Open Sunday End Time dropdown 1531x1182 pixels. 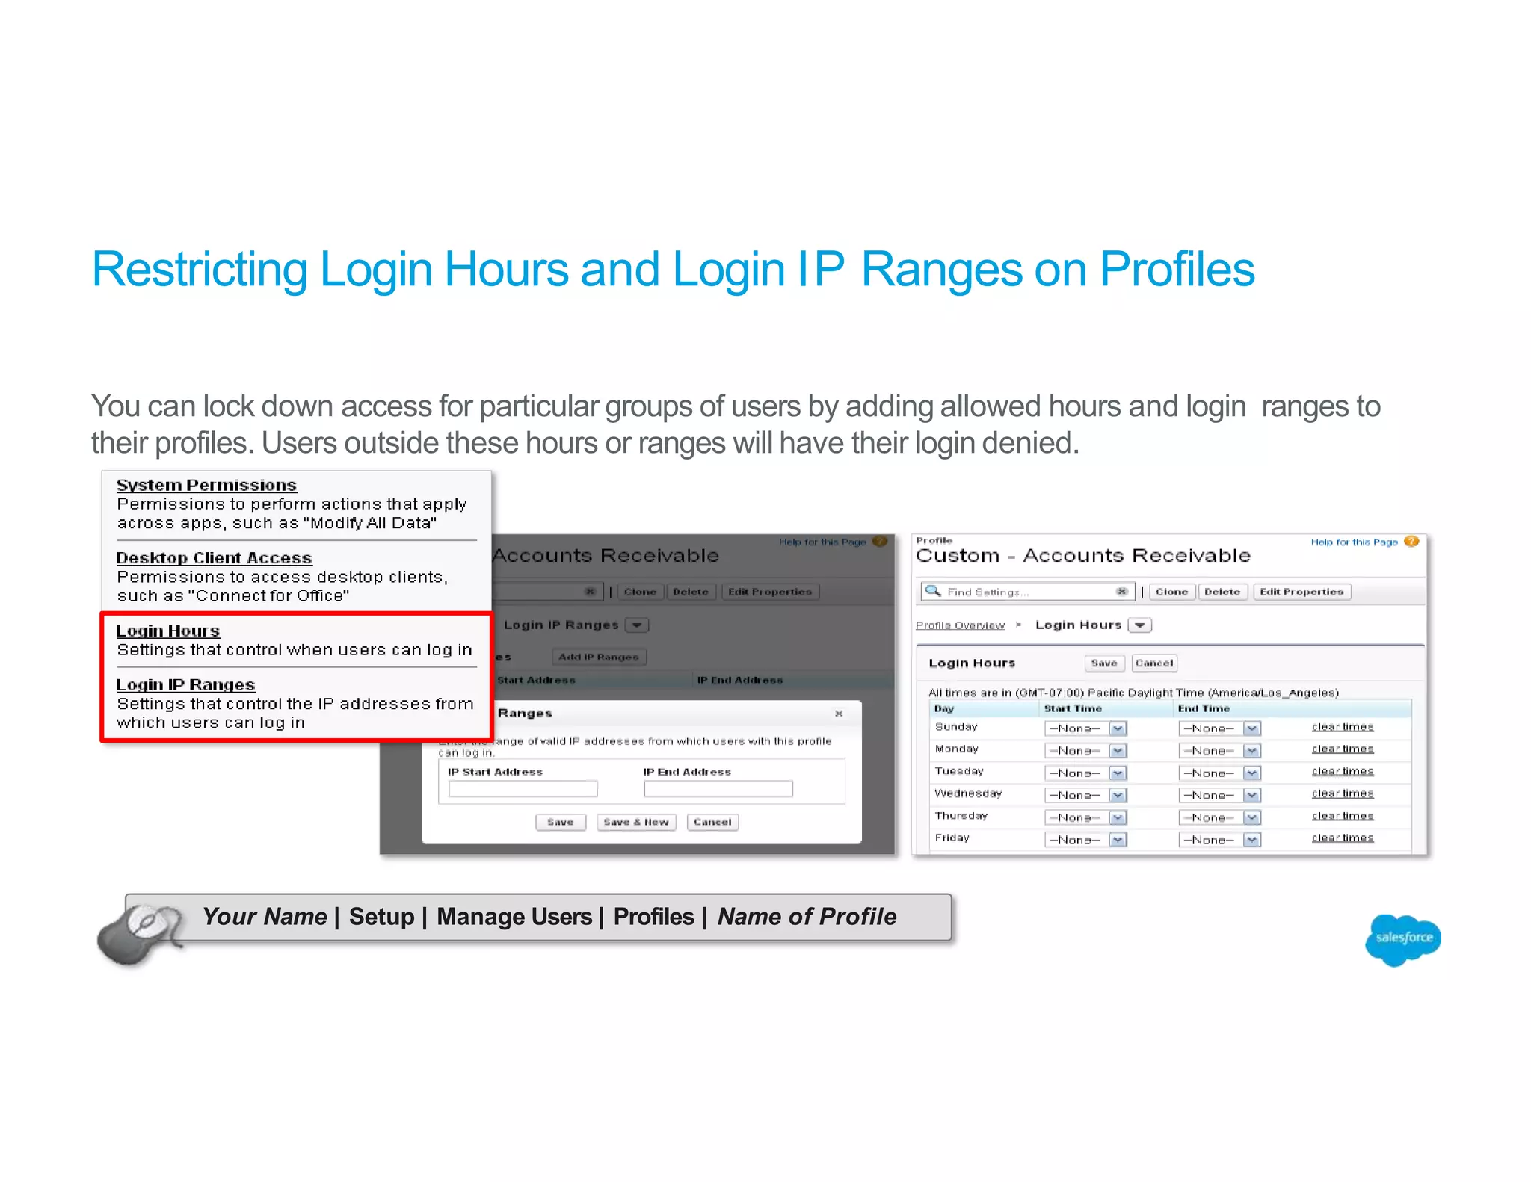pyautogui.click(x=1220, y=728)
